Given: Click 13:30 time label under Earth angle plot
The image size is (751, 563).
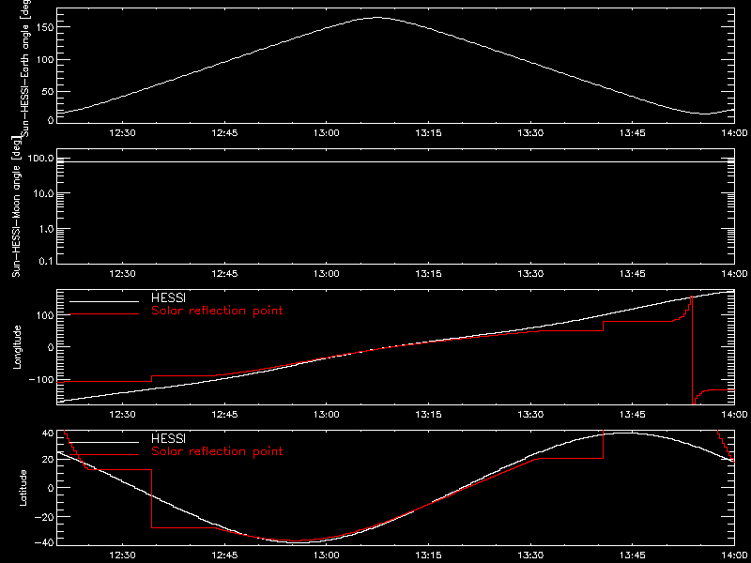Looking at the screenshot, I should pos(530,133).
